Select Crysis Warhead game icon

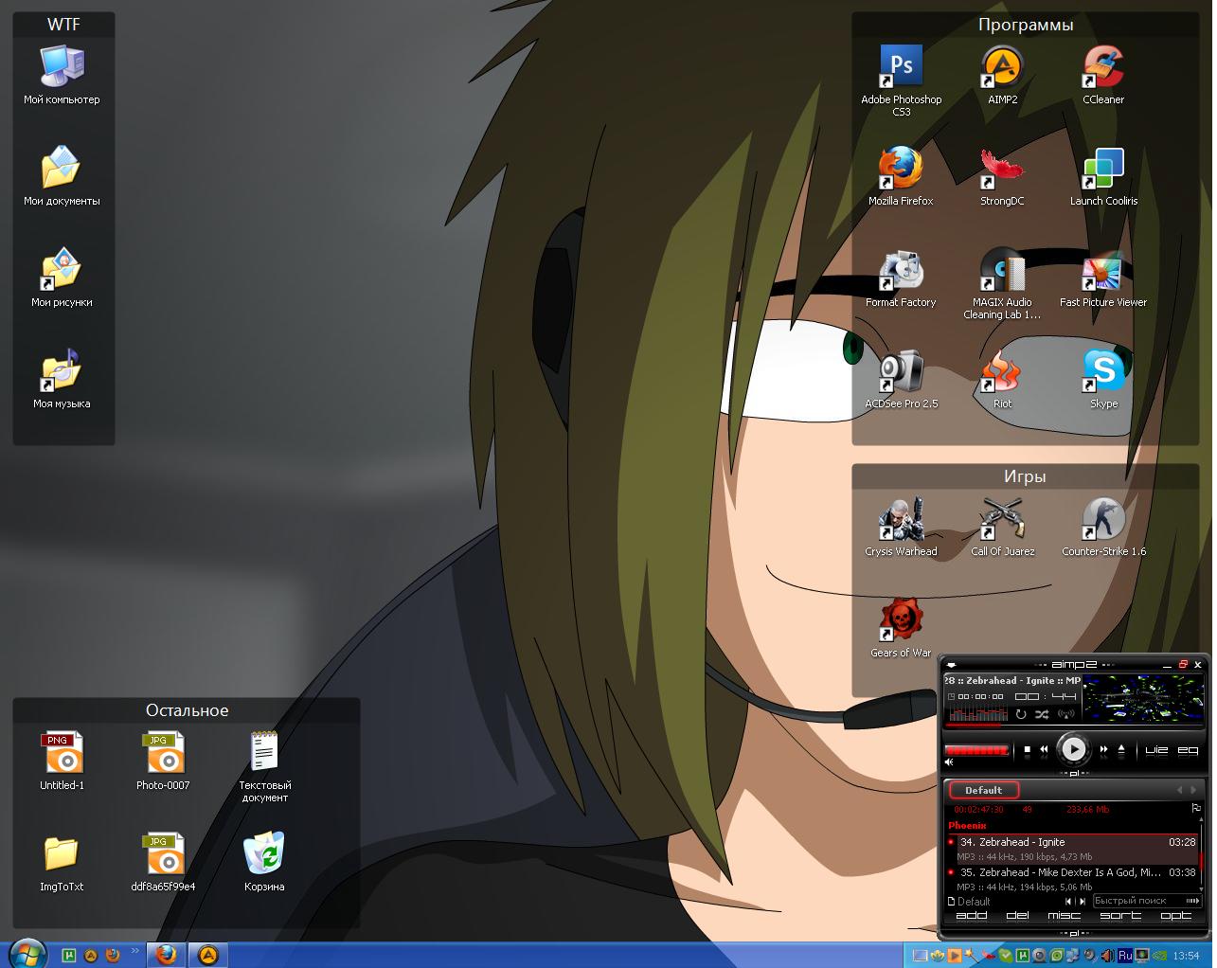point(901,527)
